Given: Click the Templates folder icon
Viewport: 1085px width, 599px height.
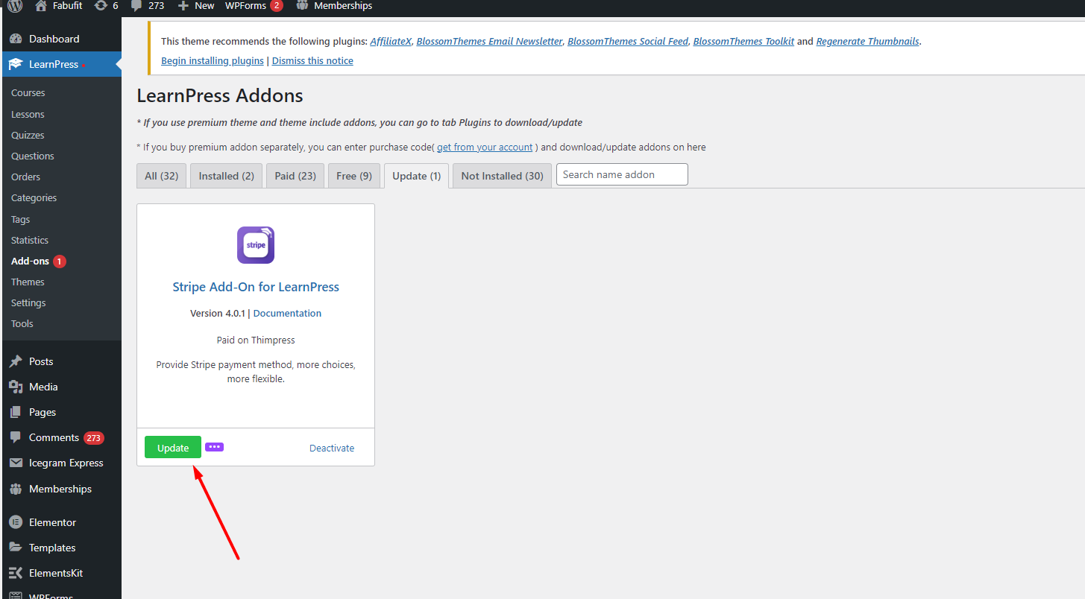Looking at the screenshot, I should pos(16,548).
